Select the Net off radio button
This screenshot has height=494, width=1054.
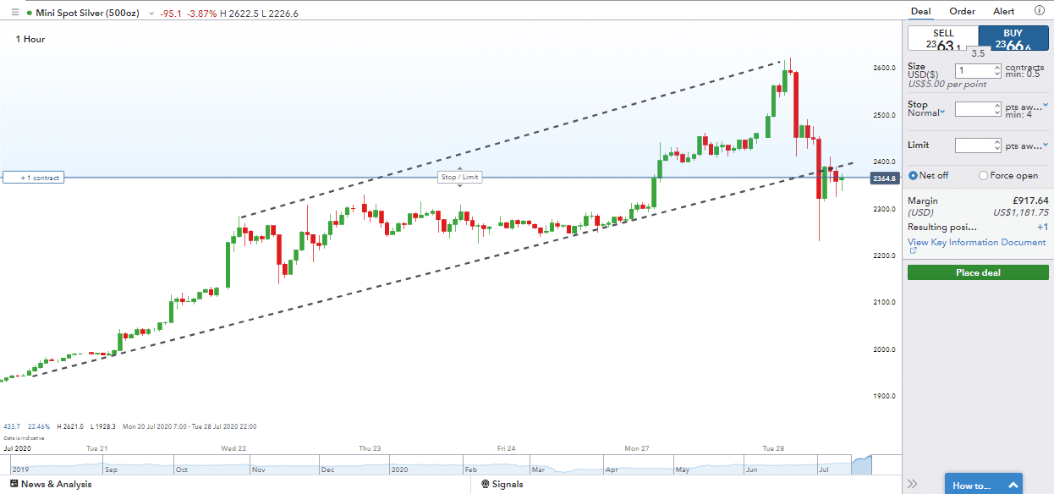point(913,175)
